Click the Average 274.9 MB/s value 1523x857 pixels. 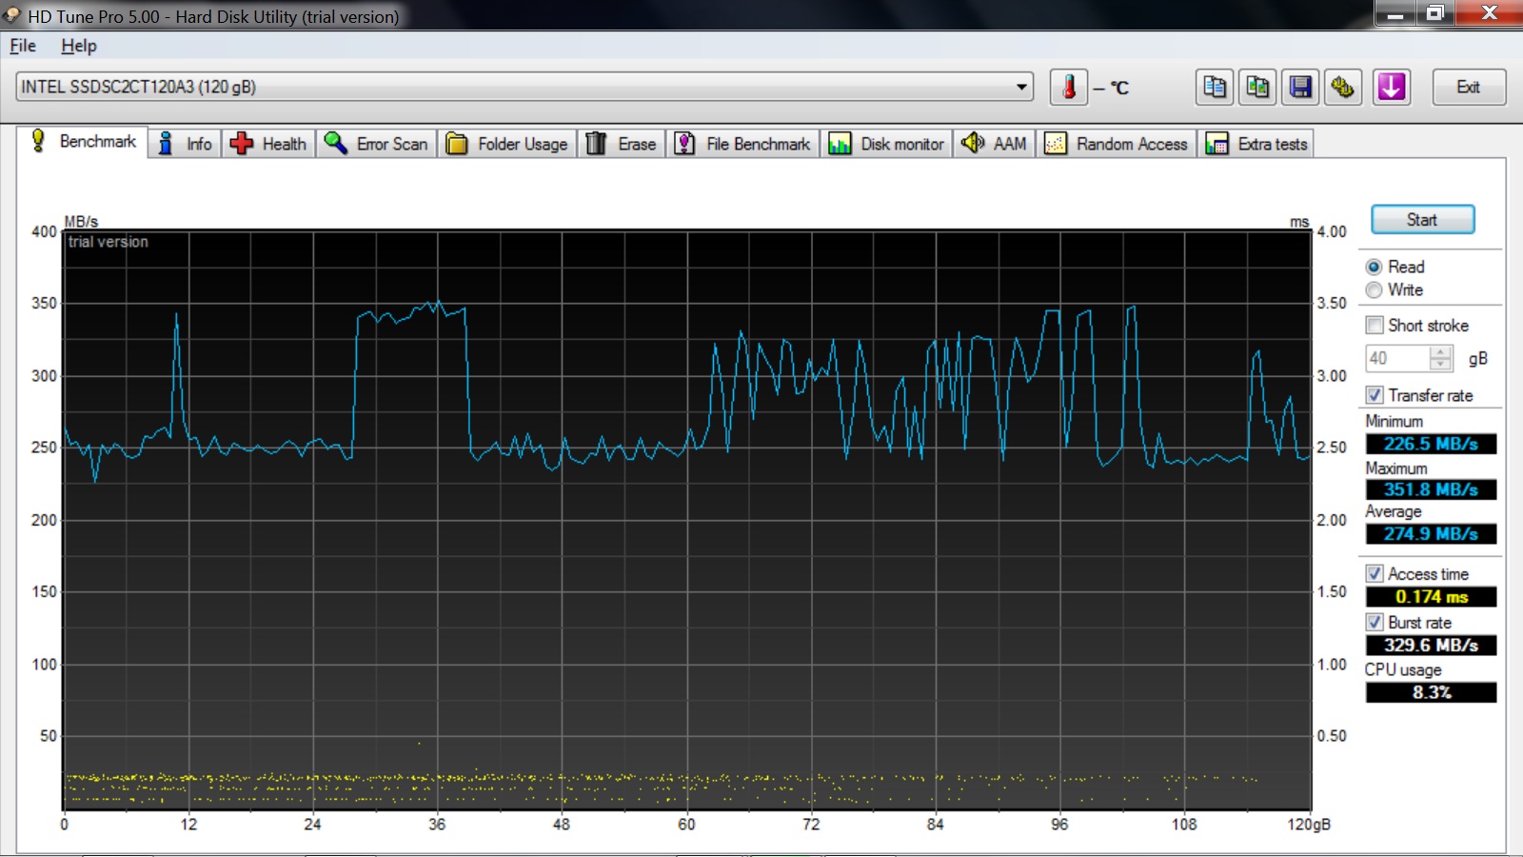coord(1431,534)
